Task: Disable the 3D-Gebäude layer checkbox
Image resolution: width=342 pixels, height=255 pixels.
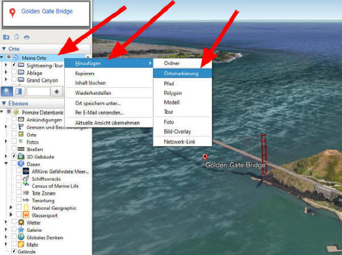Action: [x=14, y=156]
